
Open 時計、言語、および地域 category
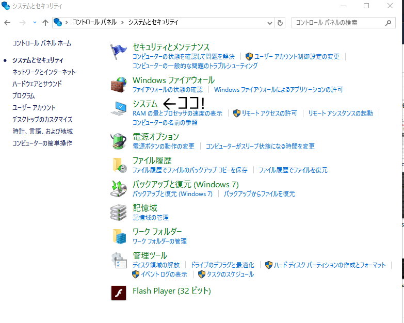tap(42, 132)
